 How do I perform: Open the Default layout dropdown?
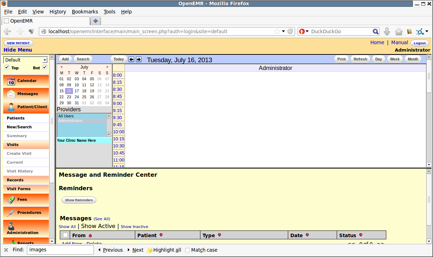[x=25, y=60]
